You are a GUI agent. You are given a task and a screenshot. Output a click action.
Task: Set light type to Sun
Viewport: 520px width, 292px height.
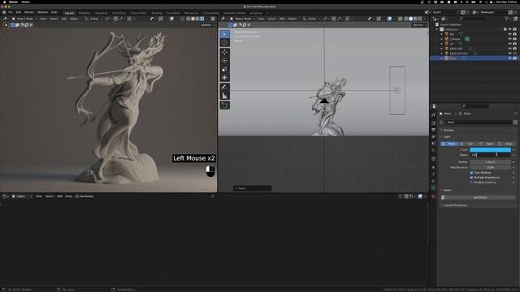pos(469,144)
